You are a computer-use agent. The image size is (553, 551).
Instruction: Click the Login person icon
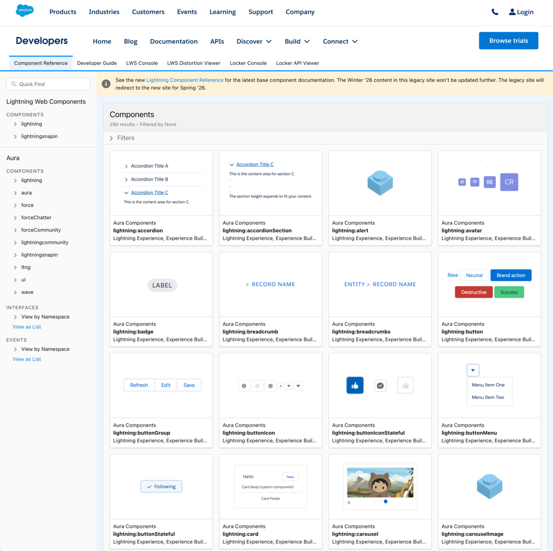click(512, 12)
